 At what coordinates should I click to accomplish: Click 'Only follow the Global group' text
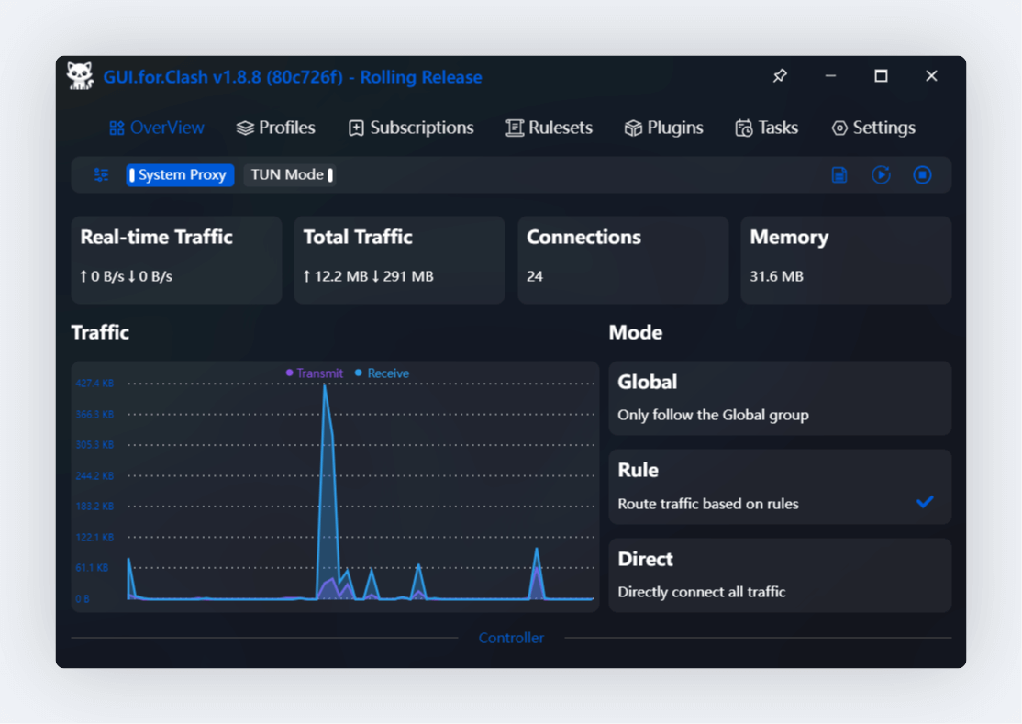click(x=713, y=415)
